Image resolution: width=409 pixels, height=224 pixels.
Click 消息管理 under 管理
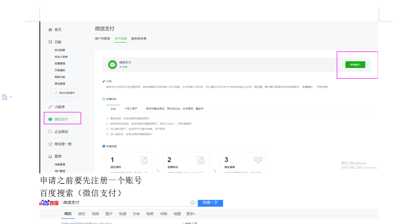60,165
